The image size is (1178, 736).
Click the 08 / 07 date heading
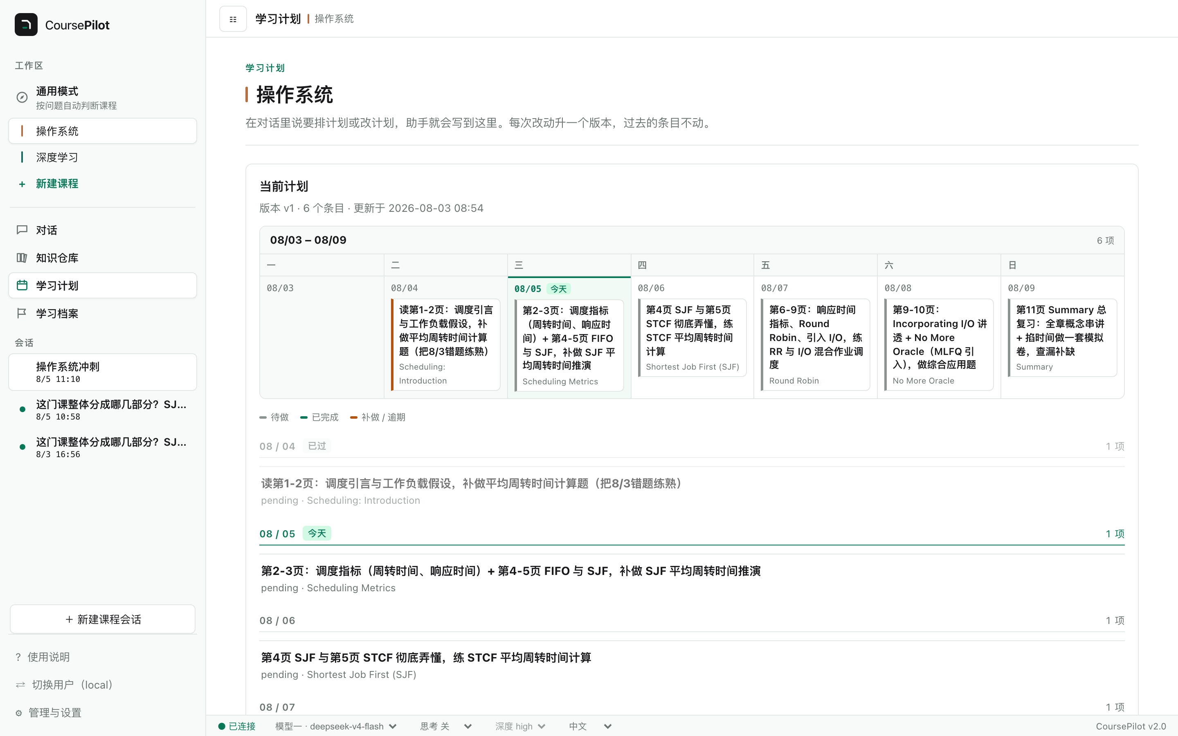277,707
